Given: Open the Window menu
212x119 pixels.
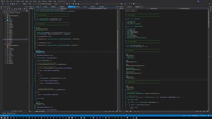Looking at the screenshot, I should 50,1.
